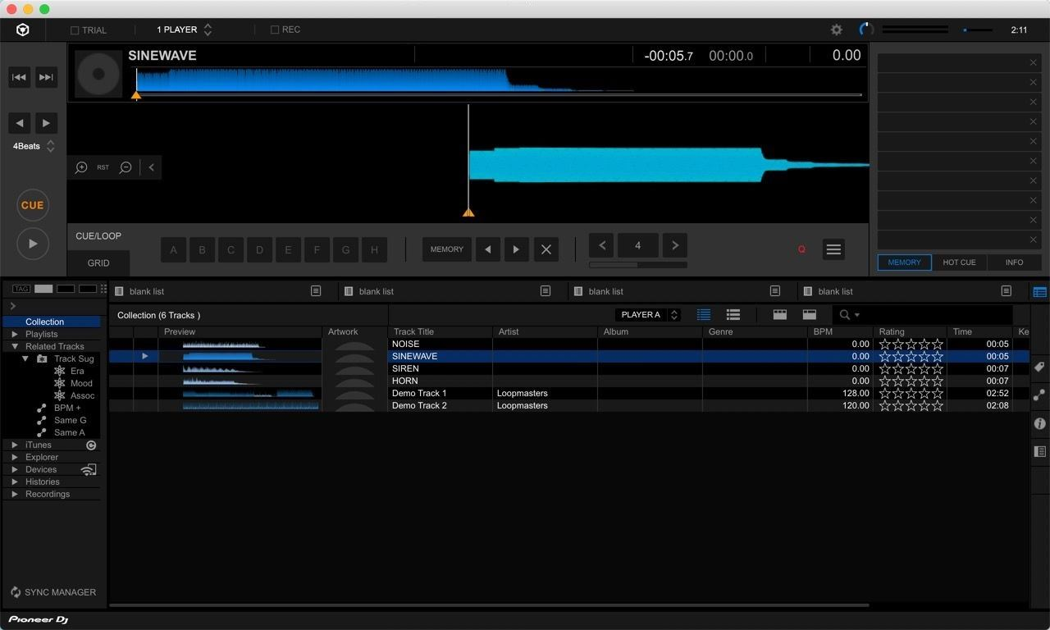Open the memory cue list hamburger icon
The height and width of the screenshot is (630, 1050).
[833, 249]
